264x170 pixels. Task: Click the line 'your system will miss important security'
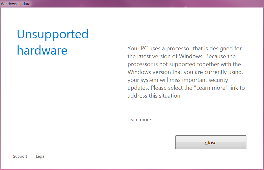click(x=178, y=80)
